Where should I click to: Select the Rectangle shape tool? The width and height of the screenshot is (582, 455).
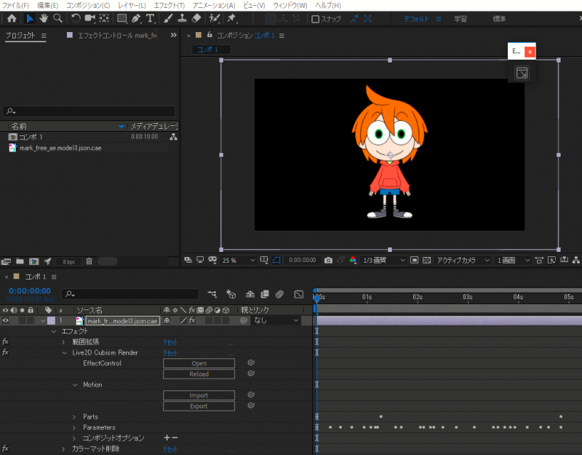pyautogui.click(x=121, y=18)
